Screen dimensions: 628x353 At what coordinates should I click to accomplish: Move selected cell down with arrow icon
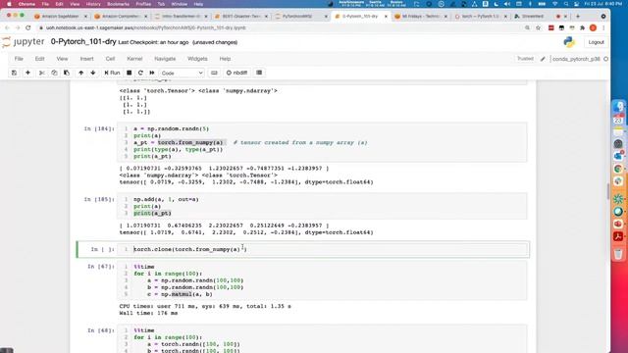pyautogui.click(x=93, y=73)
